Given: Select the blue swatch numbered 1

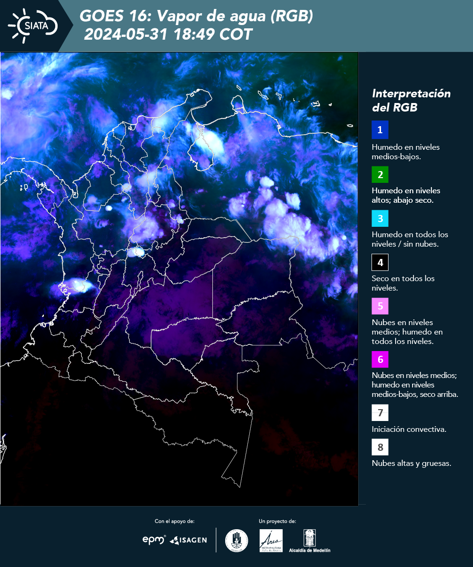Looking at the screenshot, I should tap(380, 130).
